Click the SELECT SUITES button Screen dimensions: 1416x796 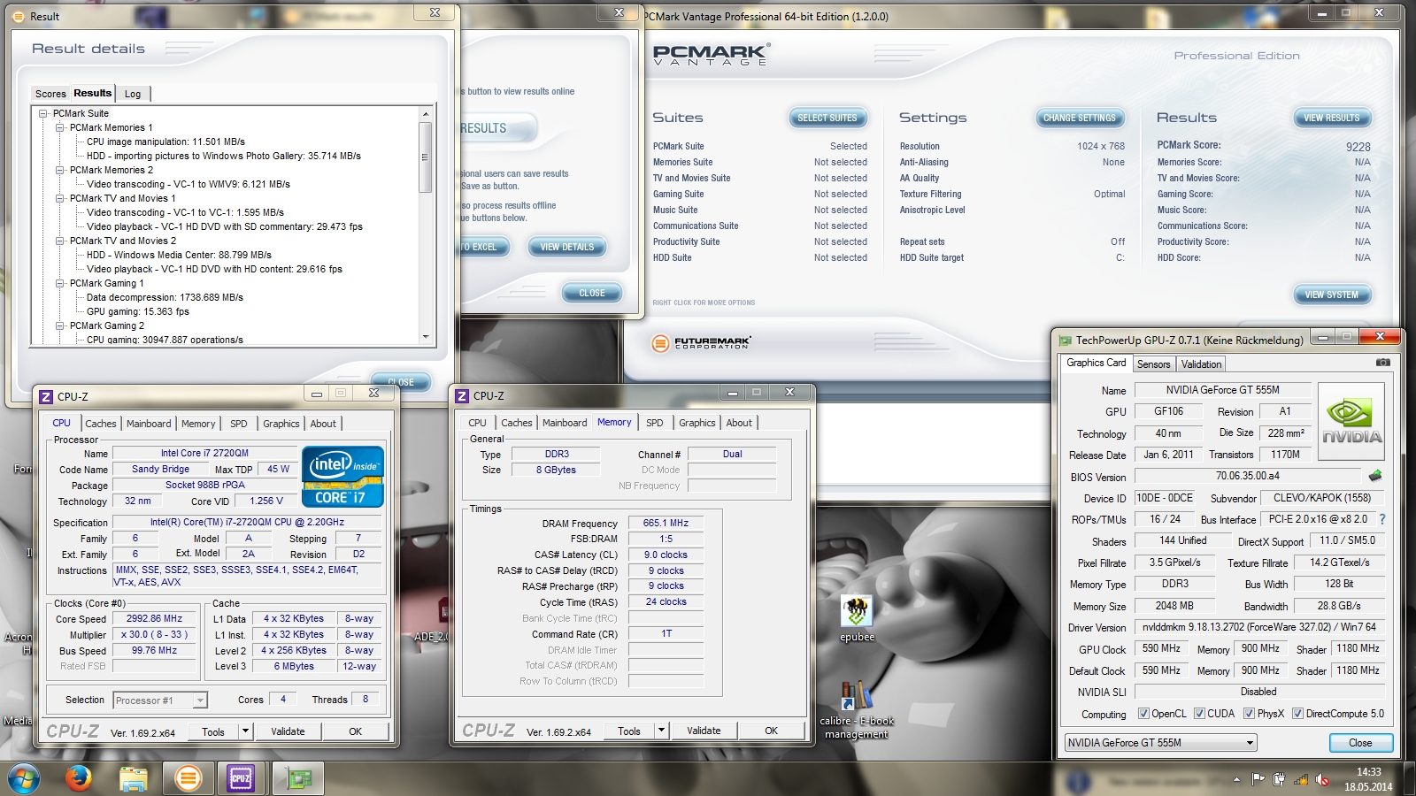click(x=827, y=118)
